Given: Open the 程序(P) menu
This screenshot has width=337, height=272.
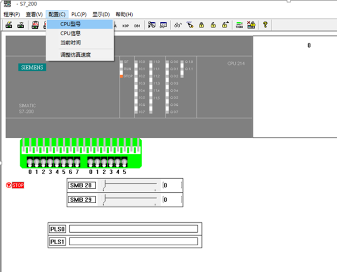Looking at the screenshot, I should point(12,14).
